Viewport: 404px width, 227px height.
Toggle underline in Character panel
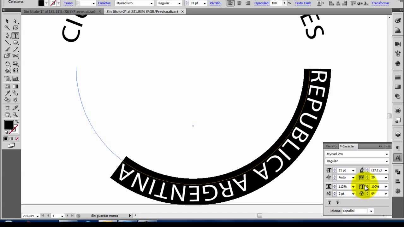click(330, 202)
